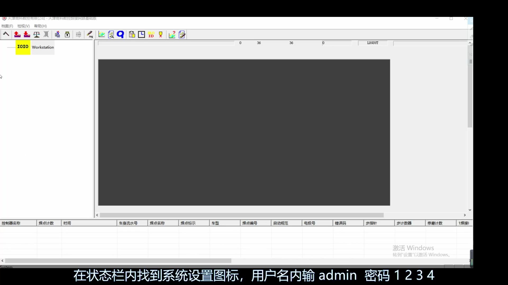Image resolution: width=508 pixels, height=285 pixels.
Task: Click the red download arrow icon
Action: point(27,34)
